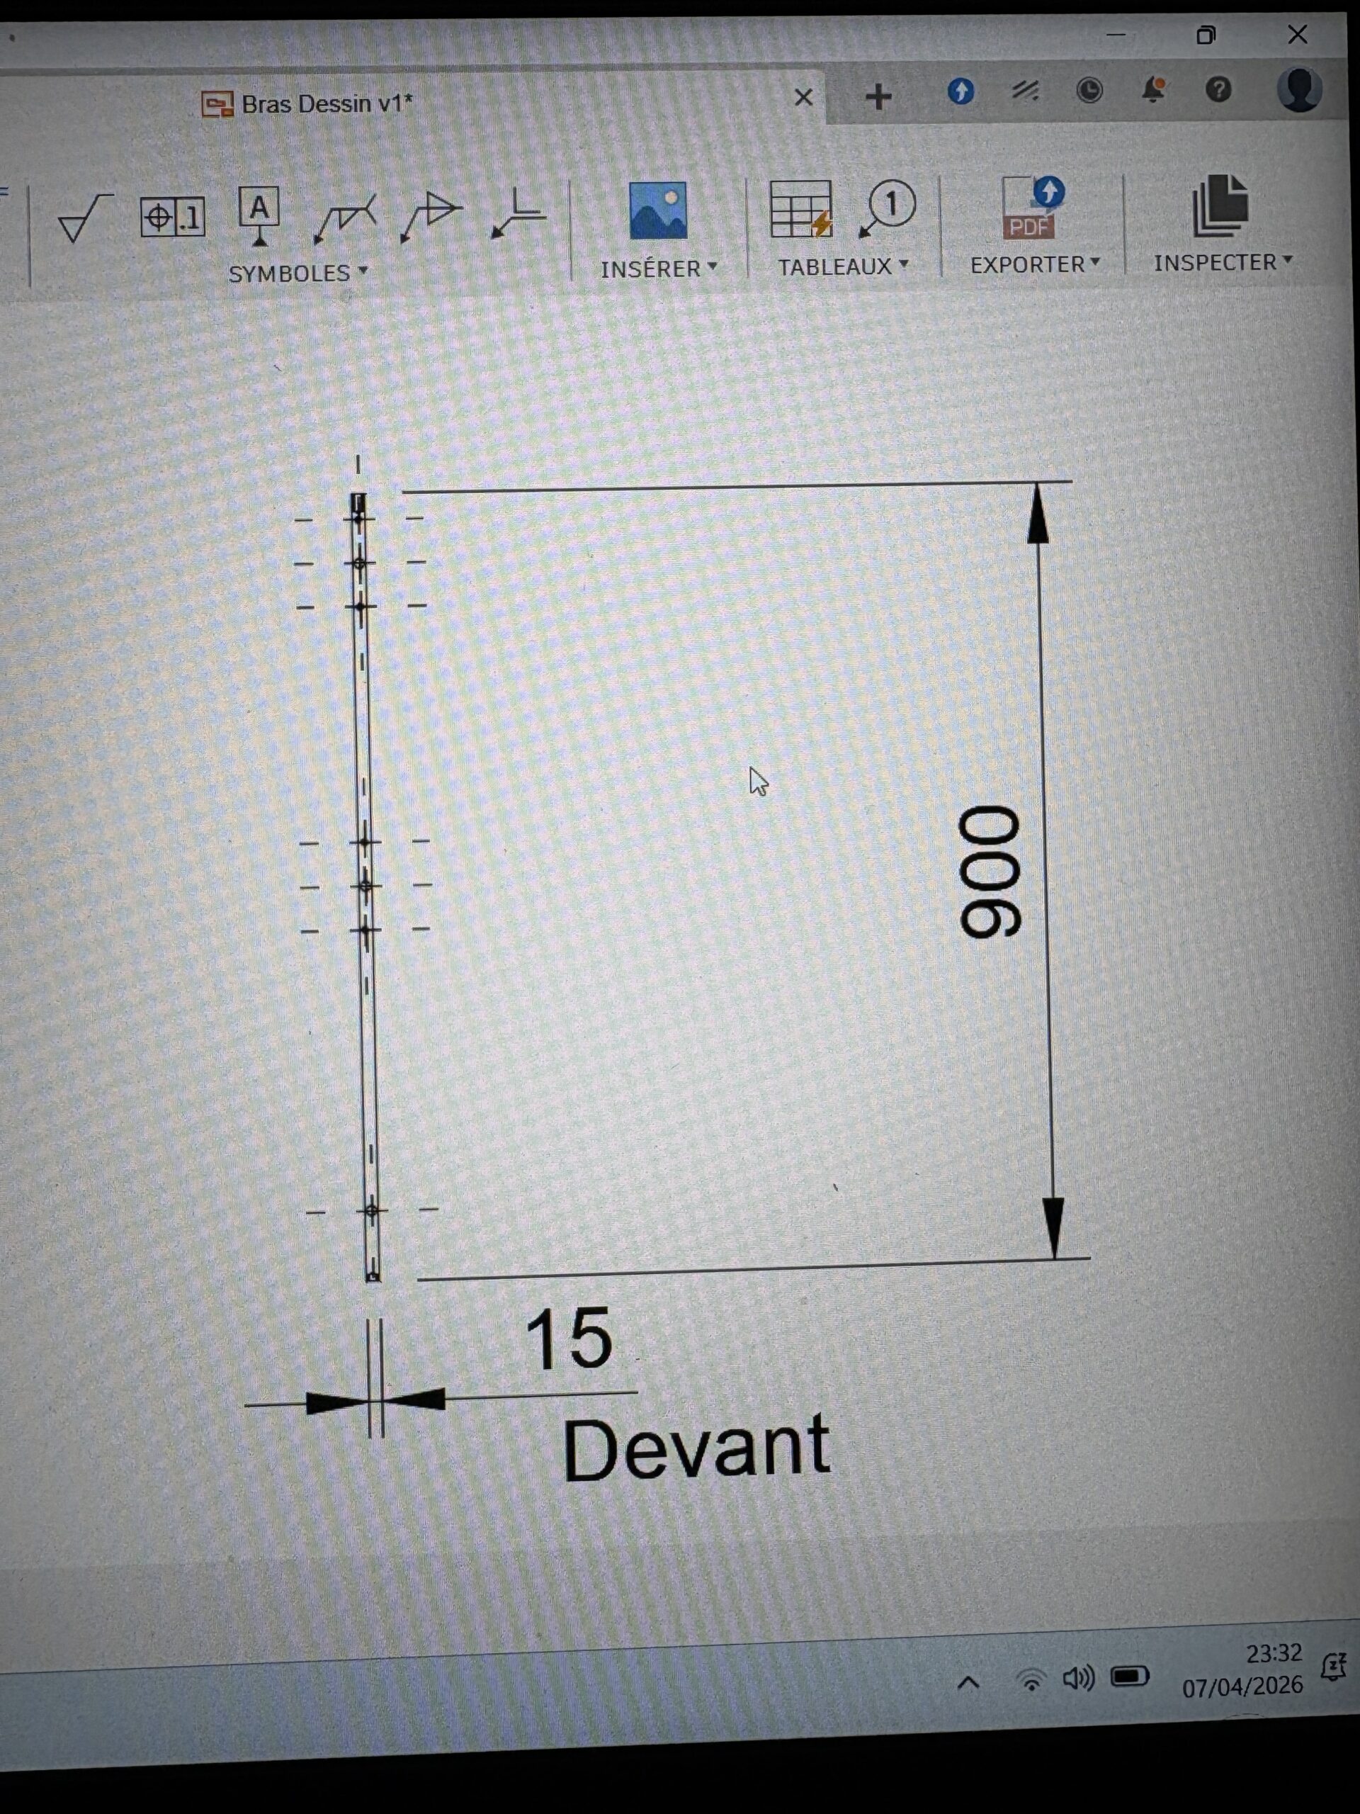Expand the SYMBOLES dropdown menu
The width and height of the screenshot is (1360, 1814).
297,273
